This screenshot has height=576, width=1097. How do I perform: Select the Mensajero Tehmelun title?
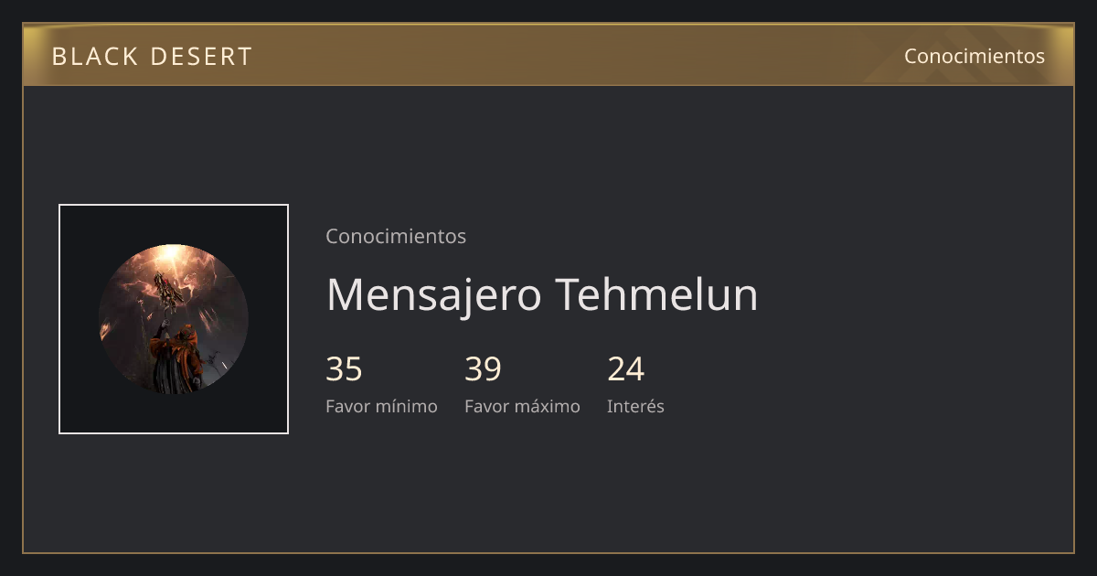pos(542,294)
